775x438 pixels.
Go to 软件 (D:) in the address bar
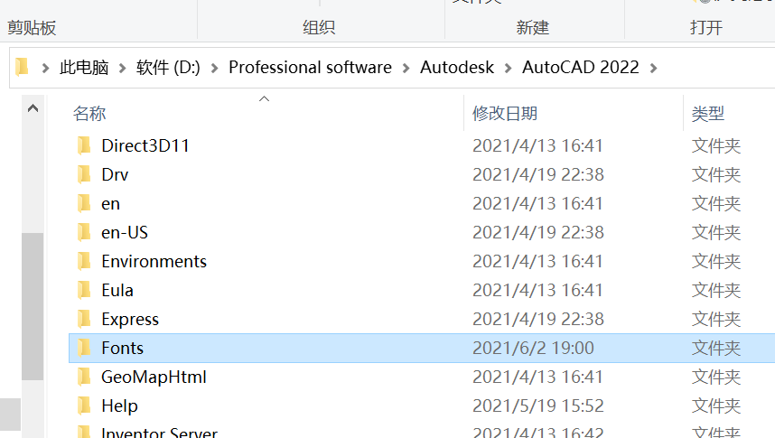point(168,67)
